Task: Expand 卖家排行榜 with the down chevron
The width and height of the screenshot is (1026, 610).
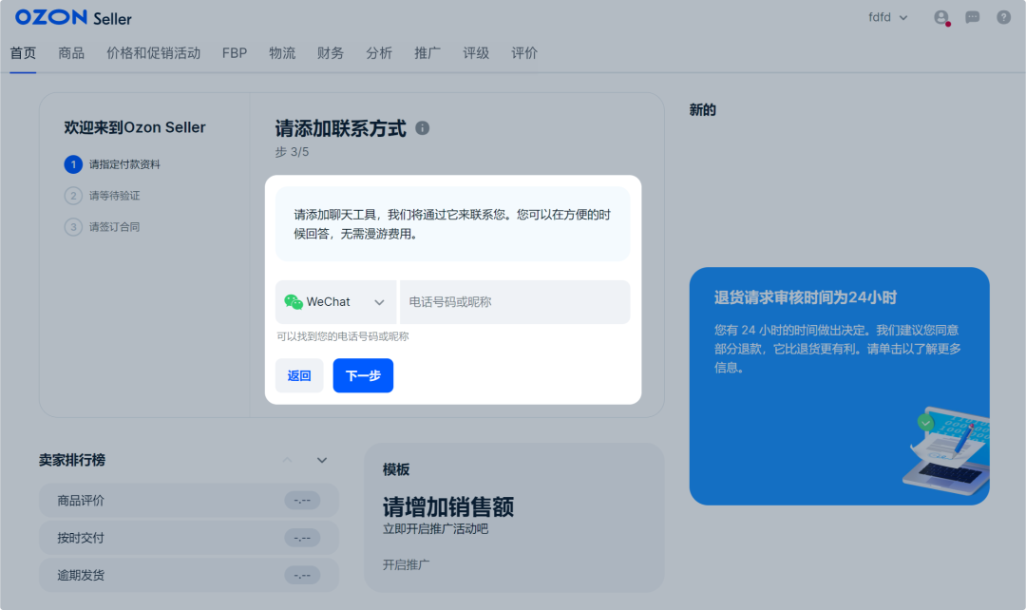Action: (321, 459)
